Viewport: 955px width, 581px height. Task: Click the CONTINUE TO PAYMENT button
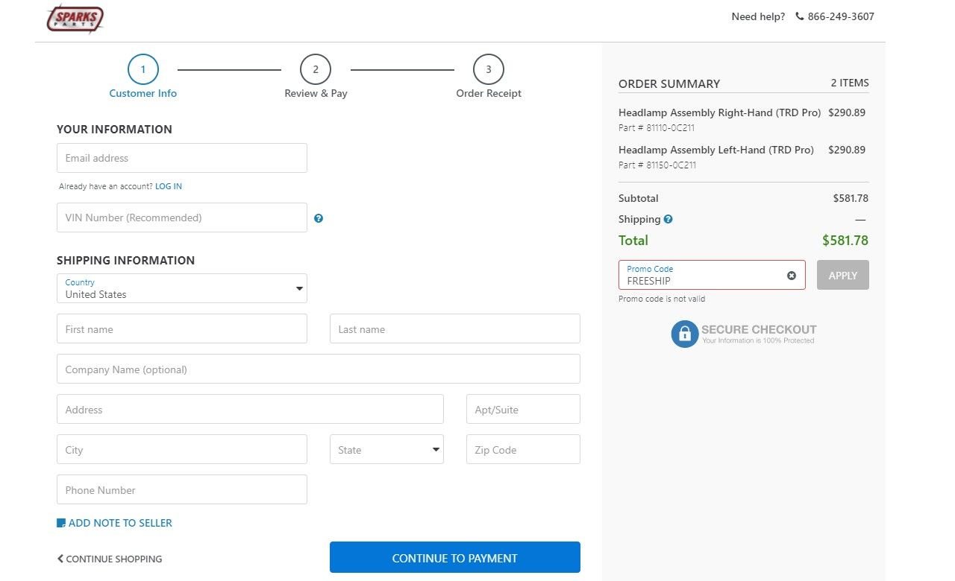pyautogui.click(x=455, y=557)
